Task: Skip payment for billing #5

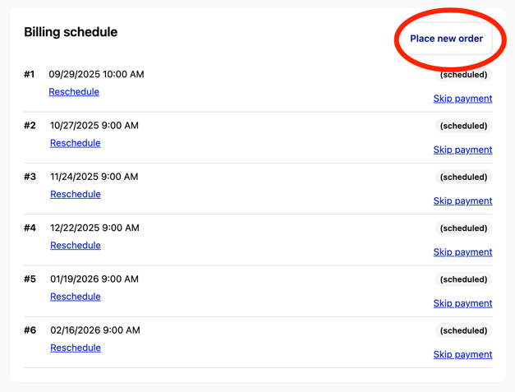Action: 462,303
